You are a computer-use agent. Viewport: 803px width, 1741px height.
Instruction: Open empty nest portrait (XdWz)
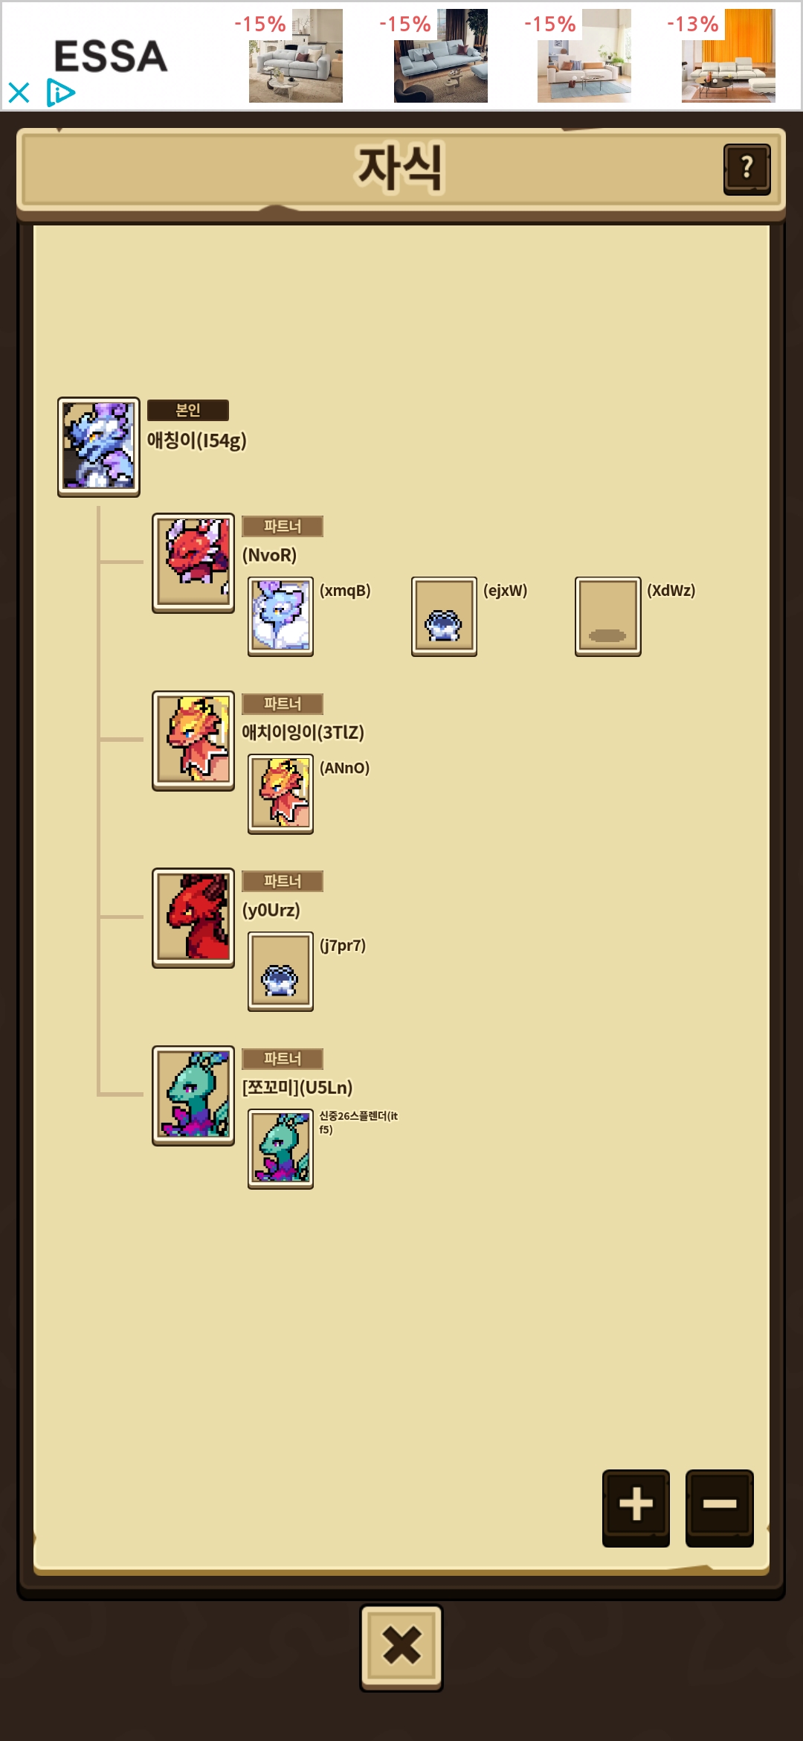click(607, 616)
